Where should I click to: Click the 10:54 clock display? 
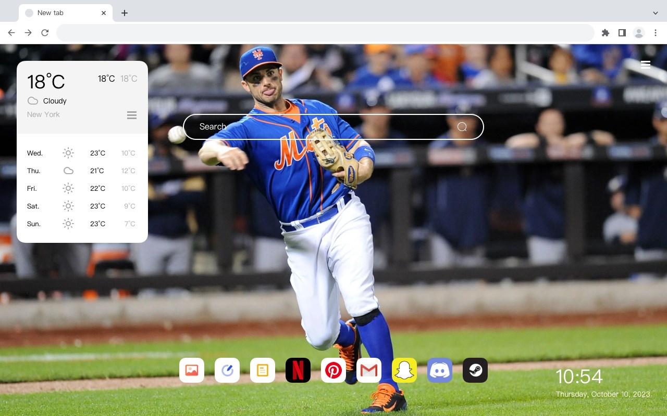[579, 376]
